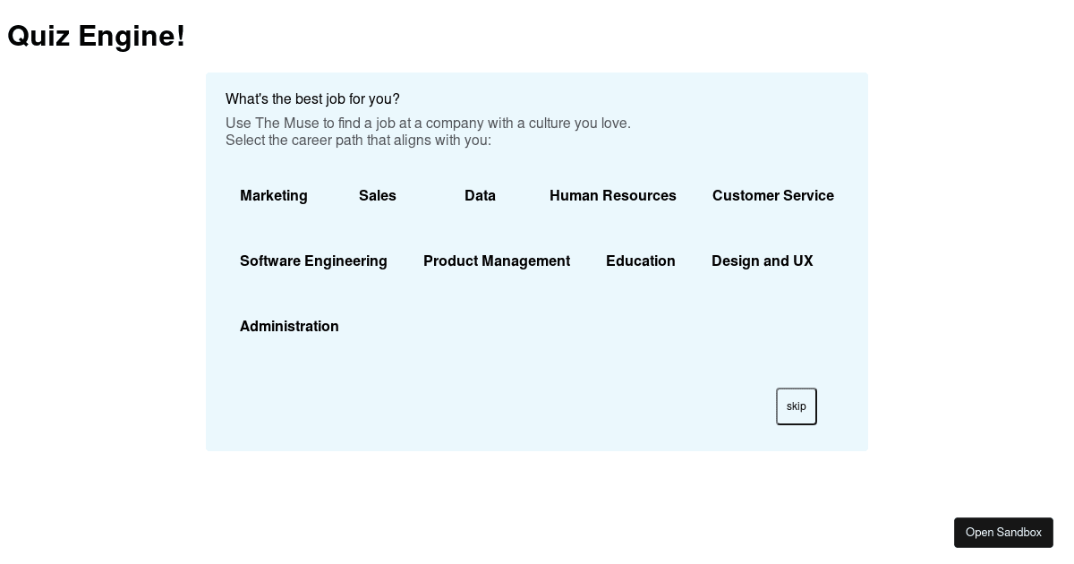1074x564 pixels.
Task: Click the first option in the top row
Action: pos(274,196)
